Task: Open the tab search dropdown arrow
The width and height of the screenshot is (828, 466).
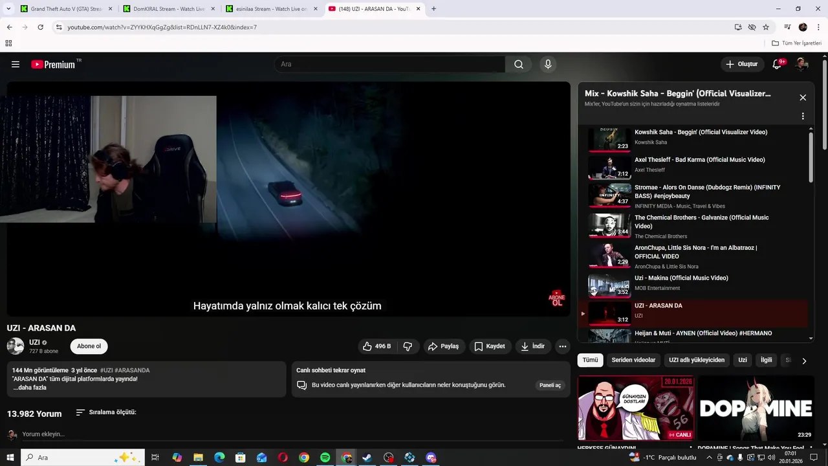Action: point(8,9)
